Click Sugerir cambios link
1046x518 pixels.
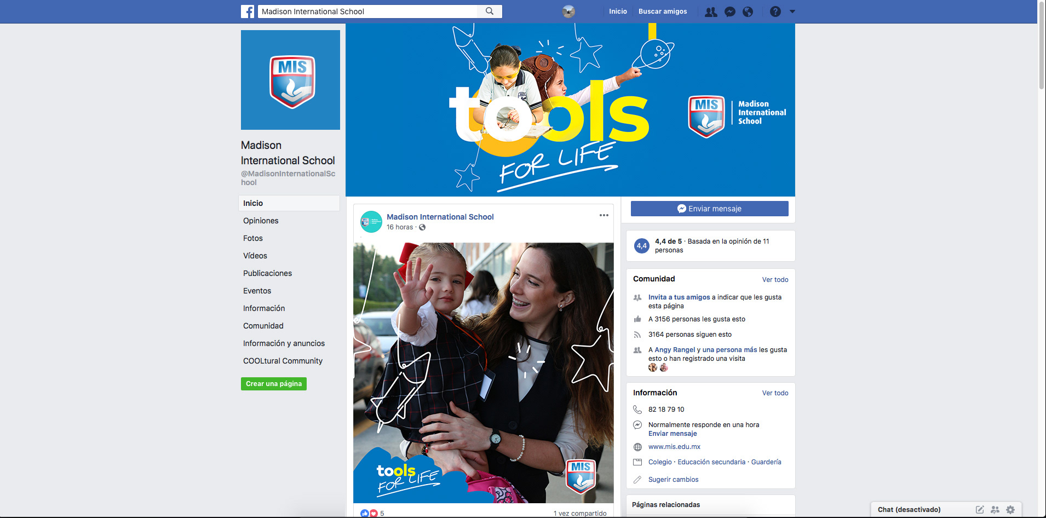pos(673,480)
